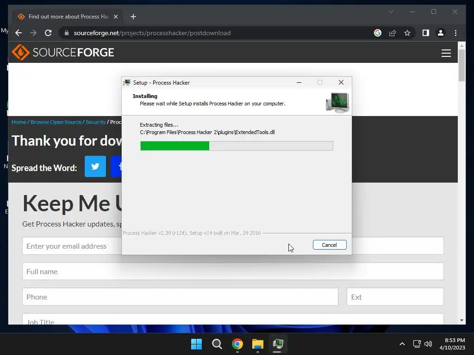The image size is (474, 355).
Task: Click the share page icon
Action: point(393,33)
